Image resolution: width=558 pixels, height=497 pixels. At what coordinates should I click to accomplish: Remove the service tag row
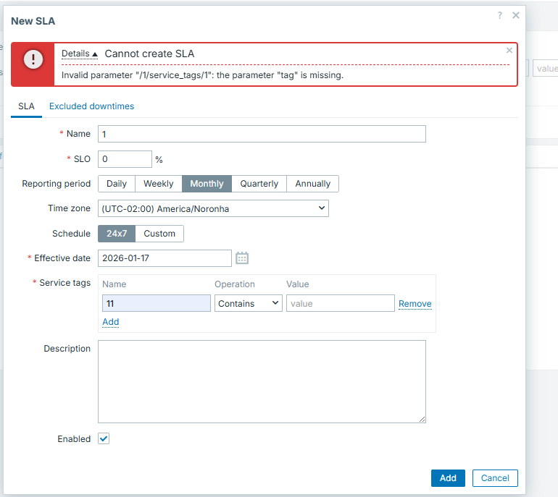(x=415, y=304)
